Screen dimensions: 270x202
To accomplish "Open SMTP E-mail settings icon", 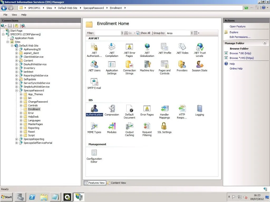I will point(94,84).
